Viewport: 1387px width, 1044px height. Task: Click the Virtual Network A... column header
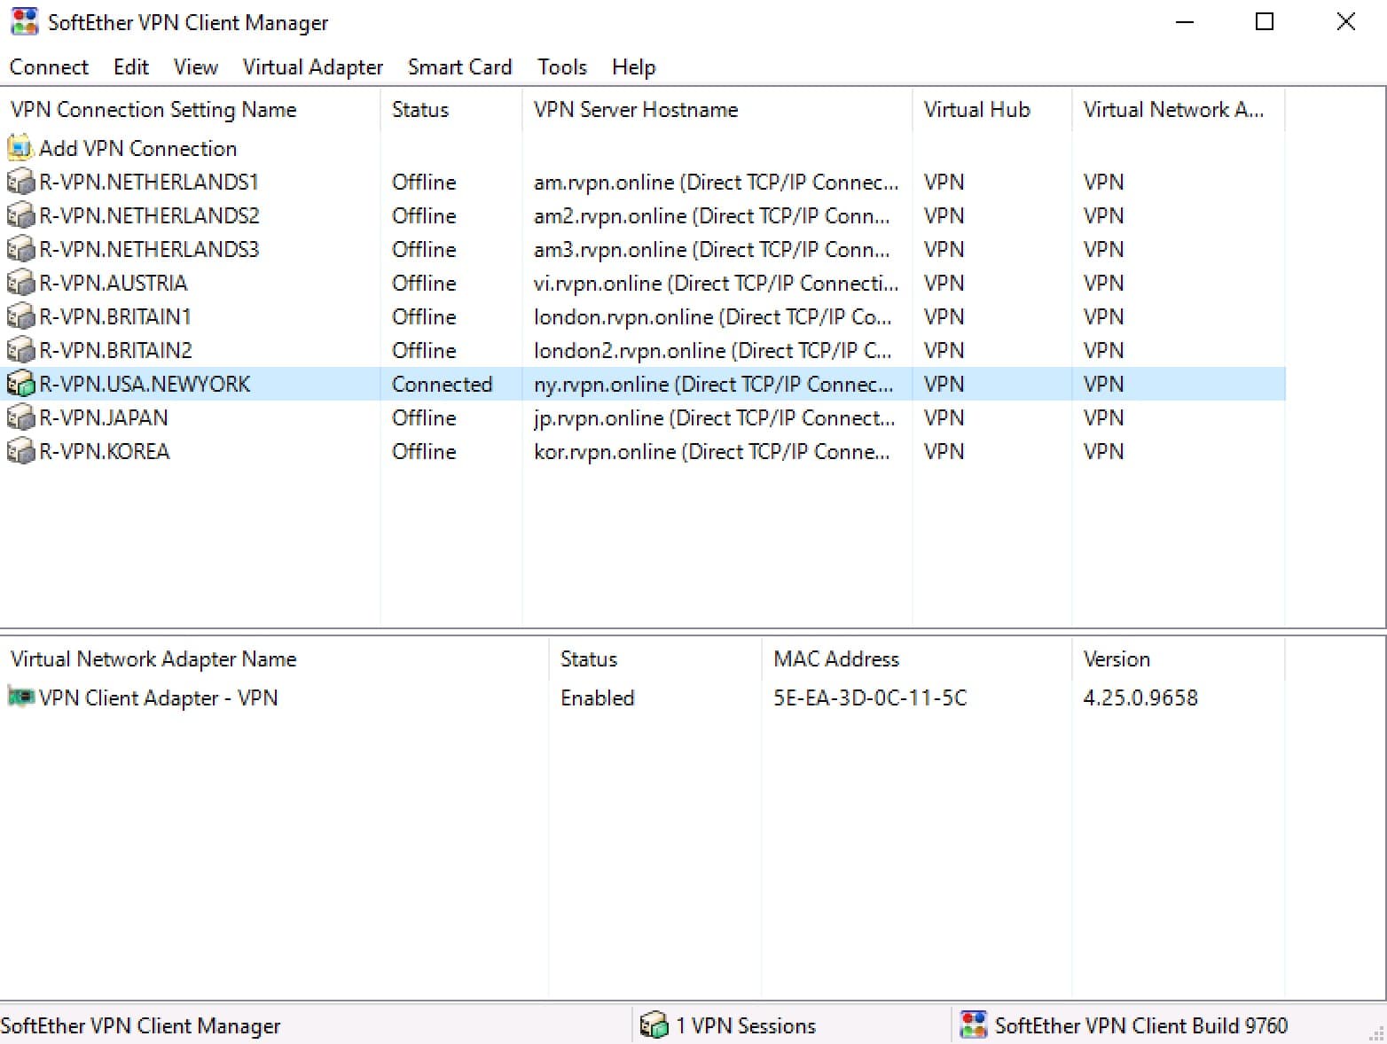click(x=1179, y=110)
